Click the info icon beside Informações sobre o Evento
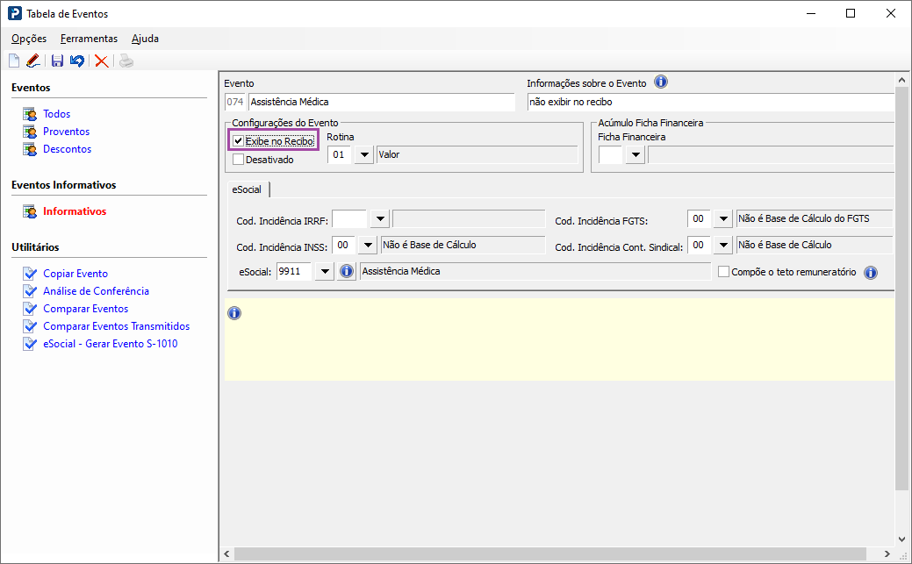 pos(660,82)
